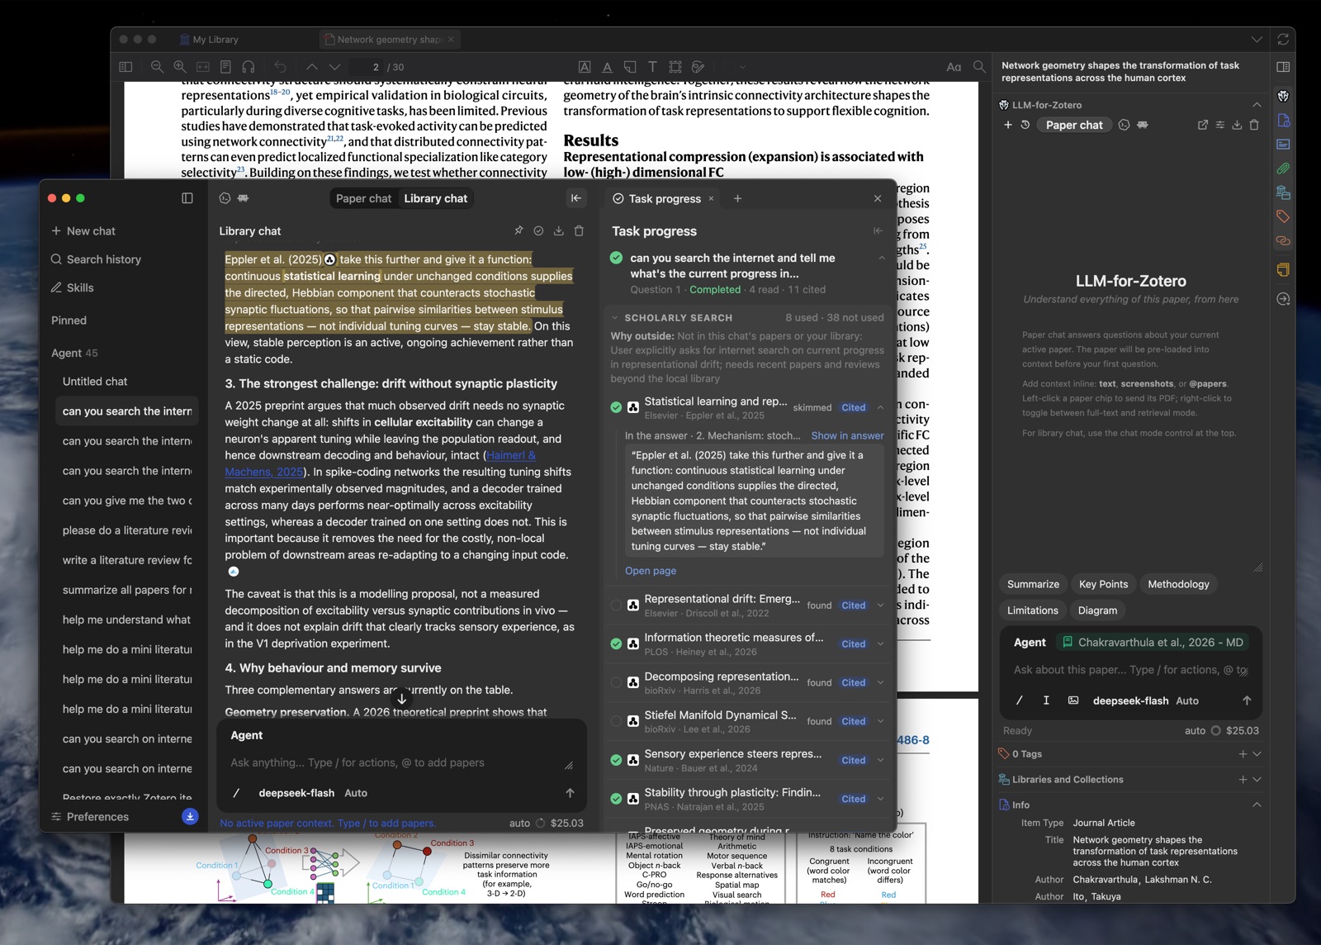Click the Show in answer link
The width and height of the screenshot is (1321, 945).
pos(847,435)
